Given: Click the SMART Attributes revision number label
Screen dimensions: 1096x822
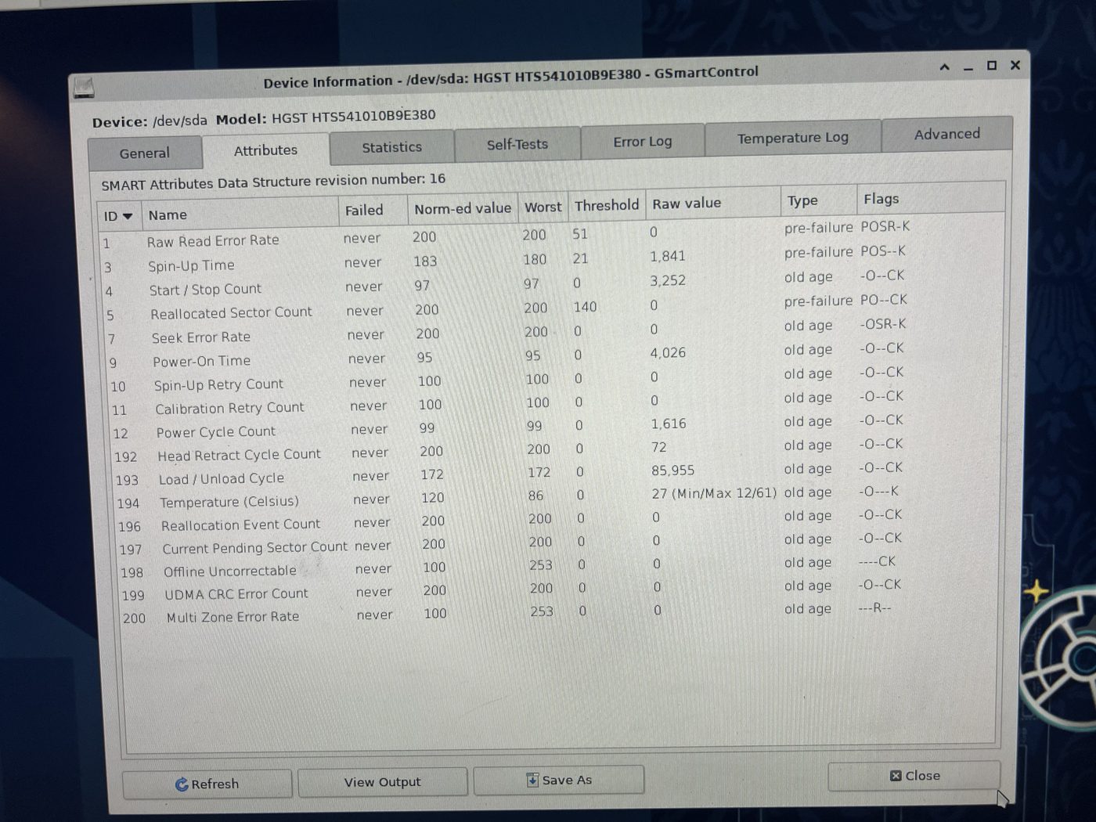Looking at the screenshot, I should coord(273,182).
